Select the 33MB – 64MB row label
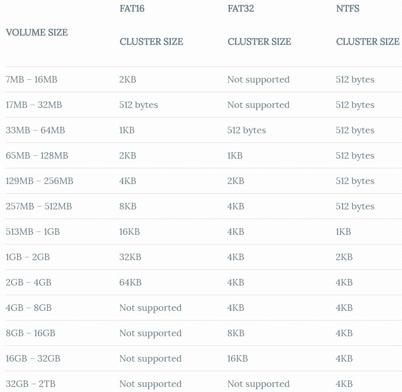The width and height of the screenshot is (402, 392). pyautogui.click(x=35, y=130)
